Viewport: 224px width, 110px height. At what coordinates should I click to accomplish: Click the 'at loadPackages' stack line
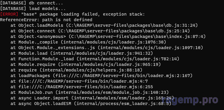click(101, 76)
